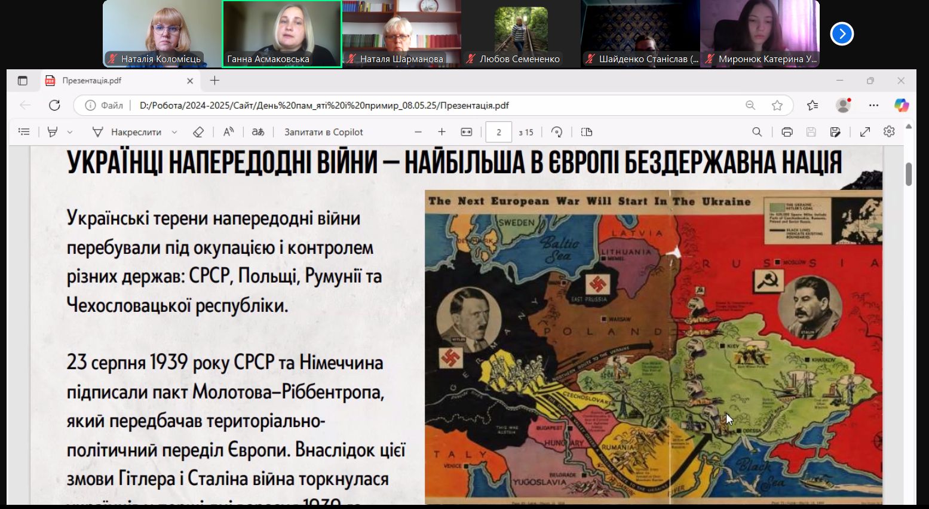Image resolution: width=929 pixels, height=509 pixels.
Task: Click the page number input field
Action: [499, 132]
